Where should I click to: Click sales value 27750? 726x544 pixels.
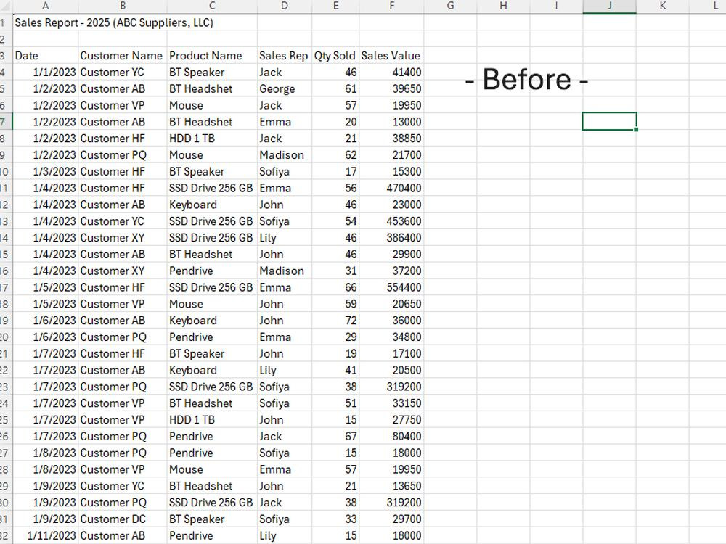tap(392, 420)
